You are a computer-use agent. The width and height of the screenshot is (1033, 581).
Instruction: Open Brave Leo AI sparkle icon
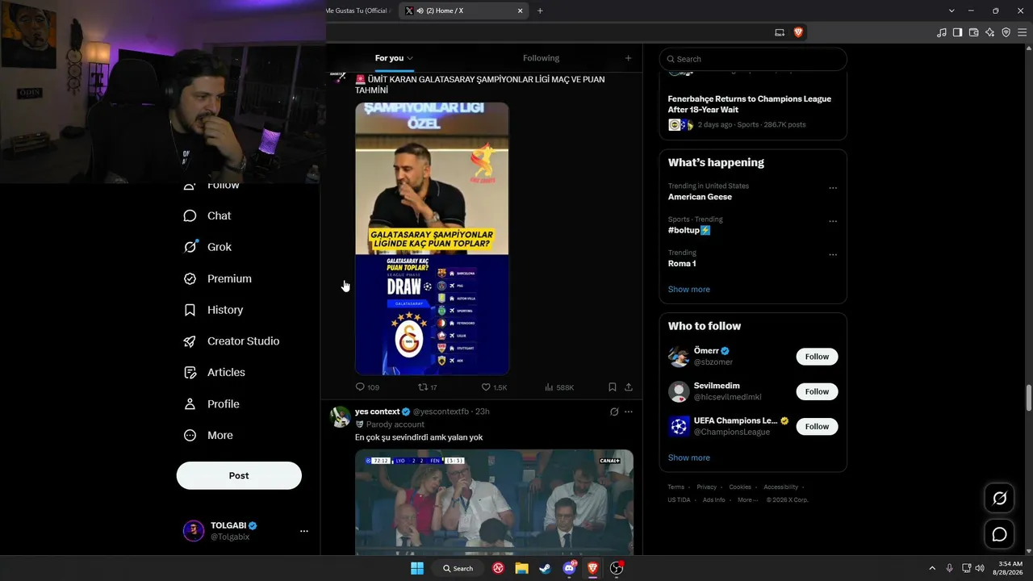[x=989, y=32]
